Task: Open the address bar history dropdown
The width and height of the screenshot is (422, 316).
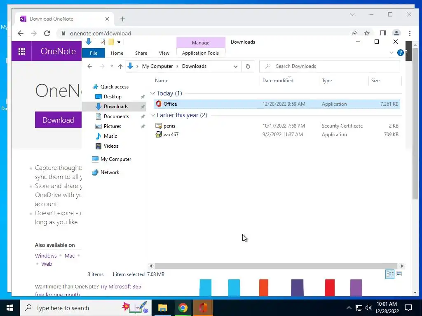Action: (235, 66)
